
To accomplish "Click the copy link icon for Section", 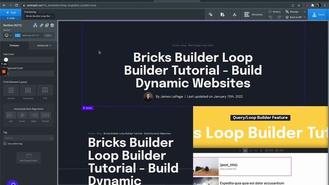I will pos(41,25).
